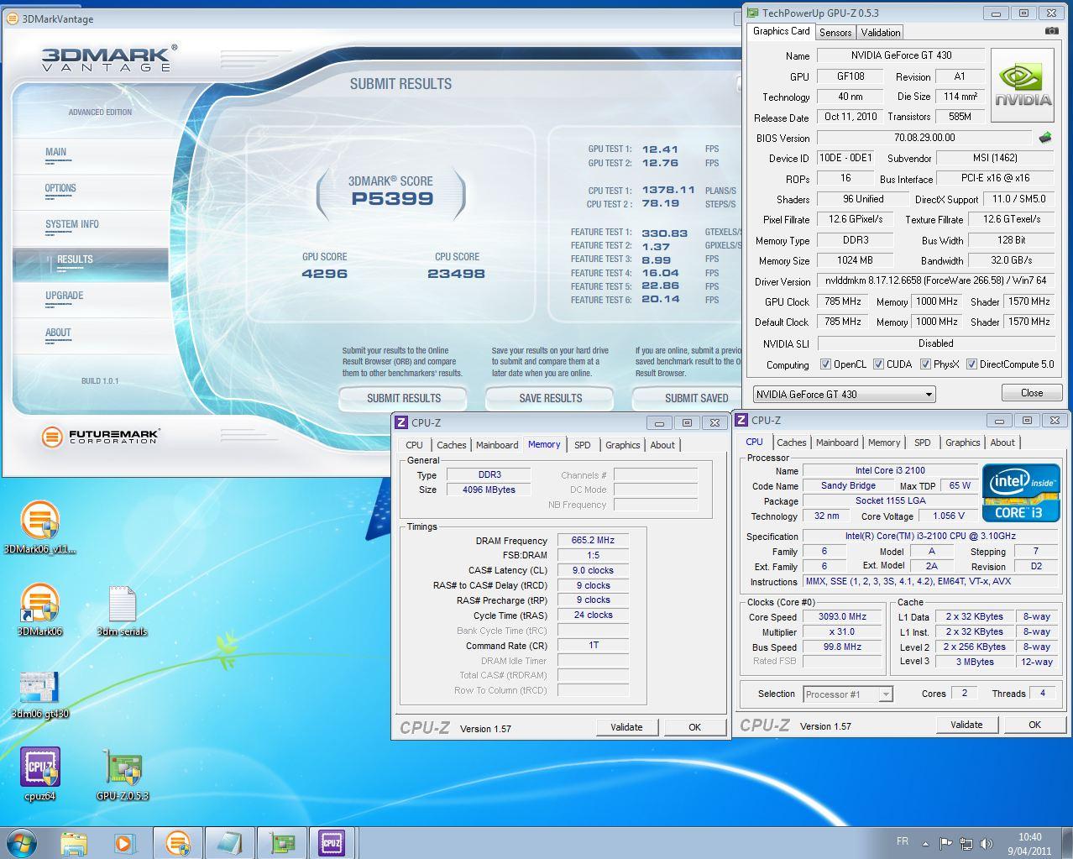Show hidden system tray icons

click(x=925, y=843)
